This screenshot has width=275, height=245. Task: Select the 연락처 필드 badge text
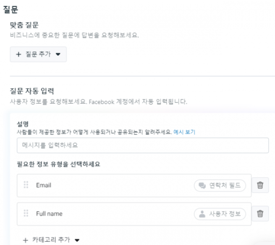tap(225, 186)
